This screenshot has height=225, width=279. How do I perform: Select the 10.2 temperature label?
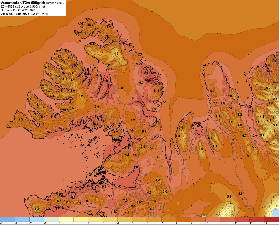pyautogui.click(x=90, y=25)
